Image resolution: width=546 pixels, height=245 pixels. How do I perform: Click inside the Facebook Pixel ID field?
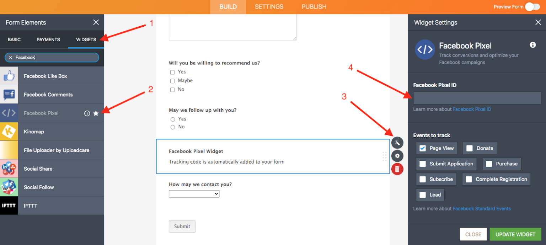pos(476,98)
